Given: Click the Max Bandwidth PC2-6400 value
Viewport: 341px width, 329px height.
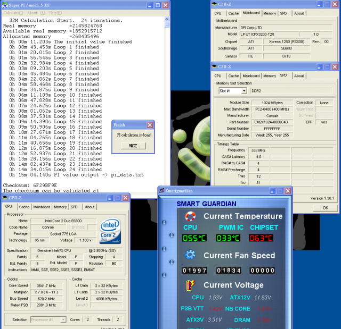Looking at the screenshot, I should pos(272,109).
